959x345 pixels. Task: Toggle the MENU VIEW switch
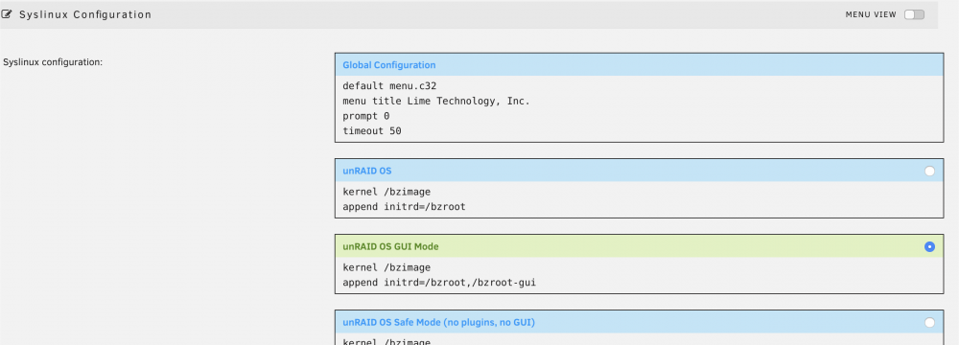[914, 14]
